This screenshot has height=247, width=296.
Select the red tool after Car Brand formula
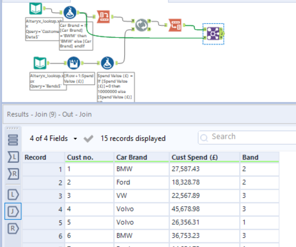tap(103, 17)
